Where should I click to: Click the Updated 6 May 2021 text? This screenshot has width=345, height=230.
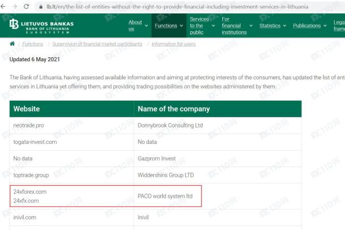(34, 59)
